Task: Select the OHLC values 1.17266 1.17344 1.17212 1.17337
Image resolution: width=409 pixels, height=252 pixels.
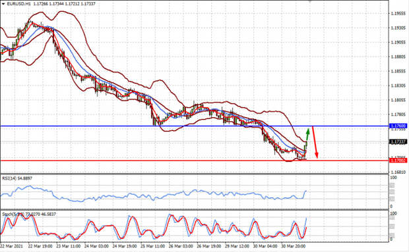Action: coord(64,4)
